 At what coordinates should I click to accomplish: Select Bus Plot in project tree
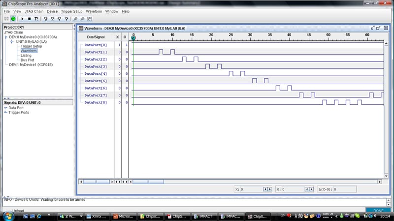tap(28, 60)
